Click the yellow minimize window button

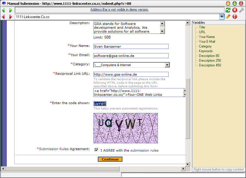[x=228, y=3]
